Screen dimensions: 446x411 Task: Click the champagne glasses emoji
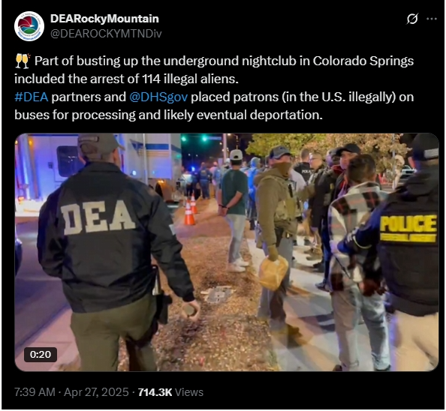[23, 61]
